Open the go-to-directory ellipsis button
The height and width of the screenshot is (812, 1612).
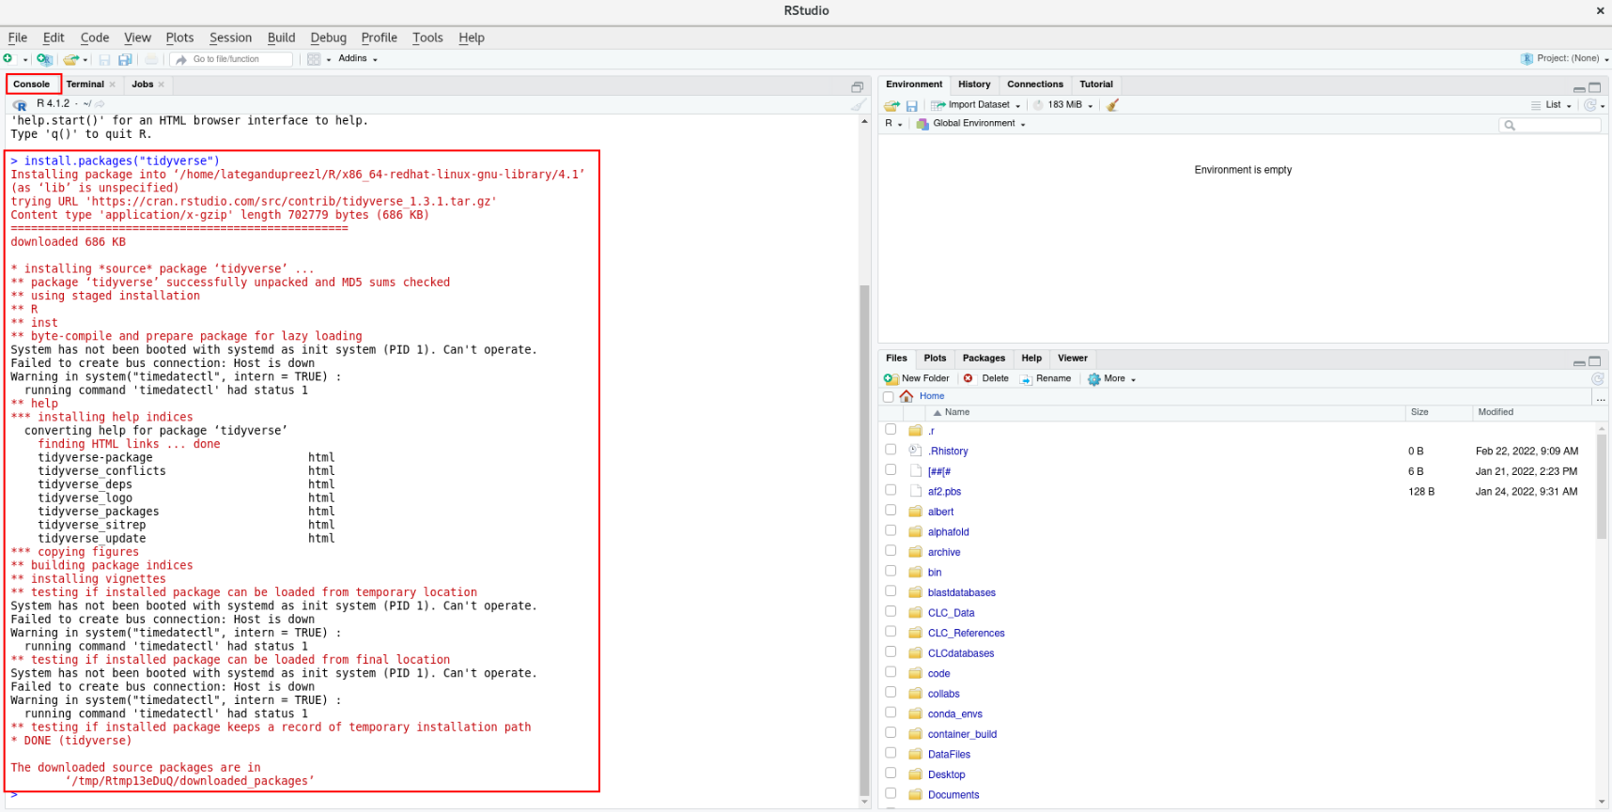[x=1601, y=398]
